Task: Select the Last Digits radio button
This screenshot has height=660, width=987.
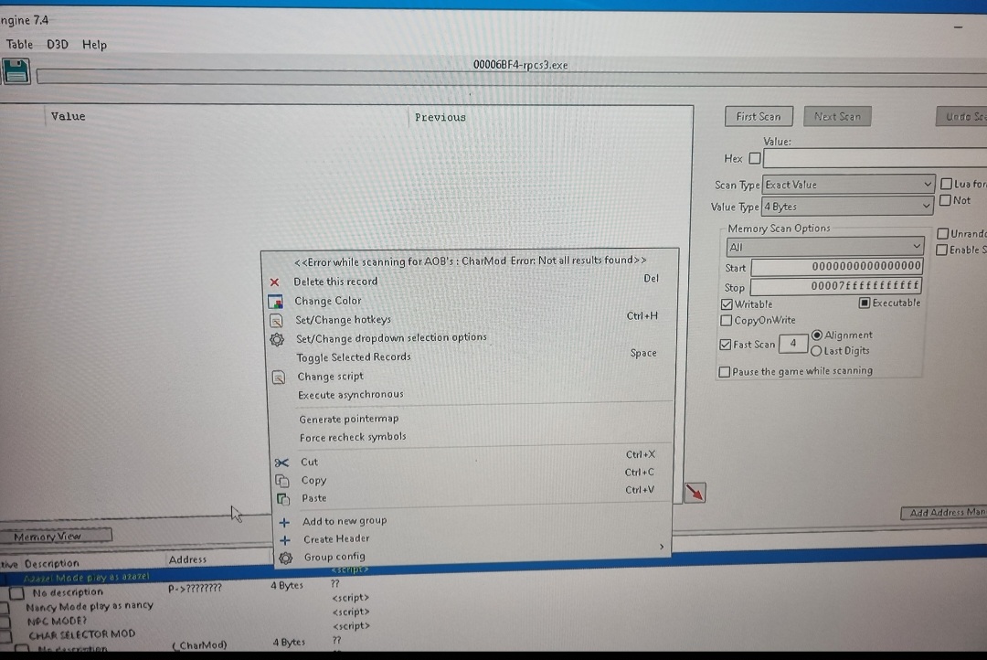Action: pyautogui.click(x=817, y=351)
